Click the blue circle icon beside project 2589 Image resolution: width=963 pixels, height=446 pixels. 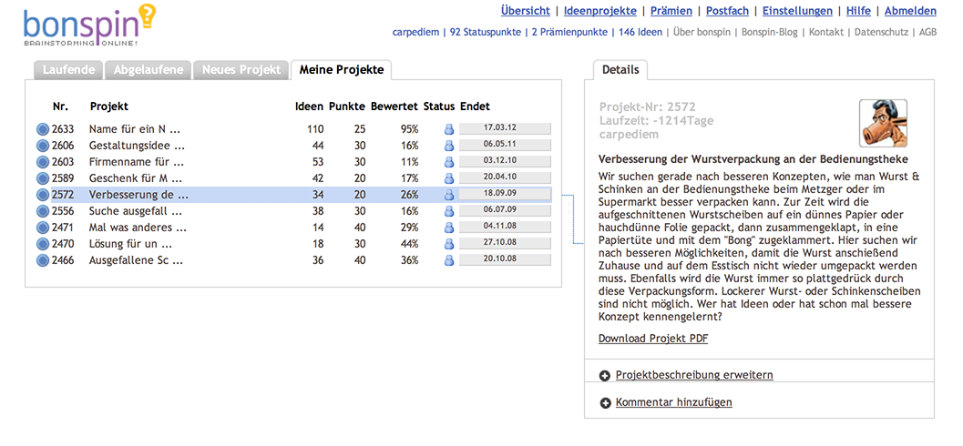pyautogui.click(x=42, y=178)
